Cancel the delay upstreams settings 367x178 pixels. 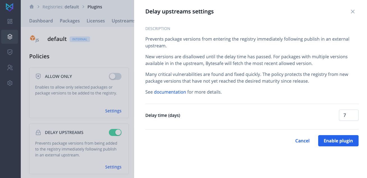[302, 141]
